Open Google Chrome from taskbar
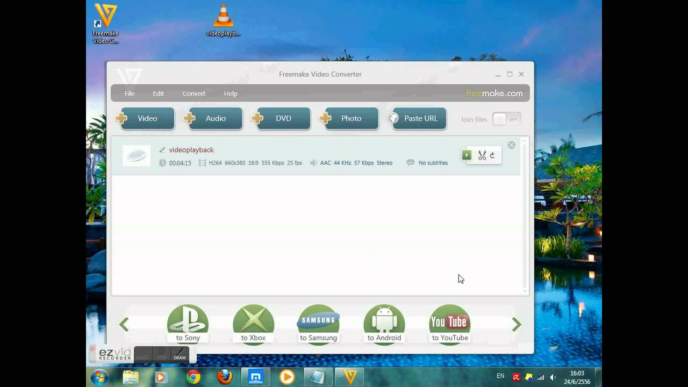The image size is (688, 387). pos(193,377)
